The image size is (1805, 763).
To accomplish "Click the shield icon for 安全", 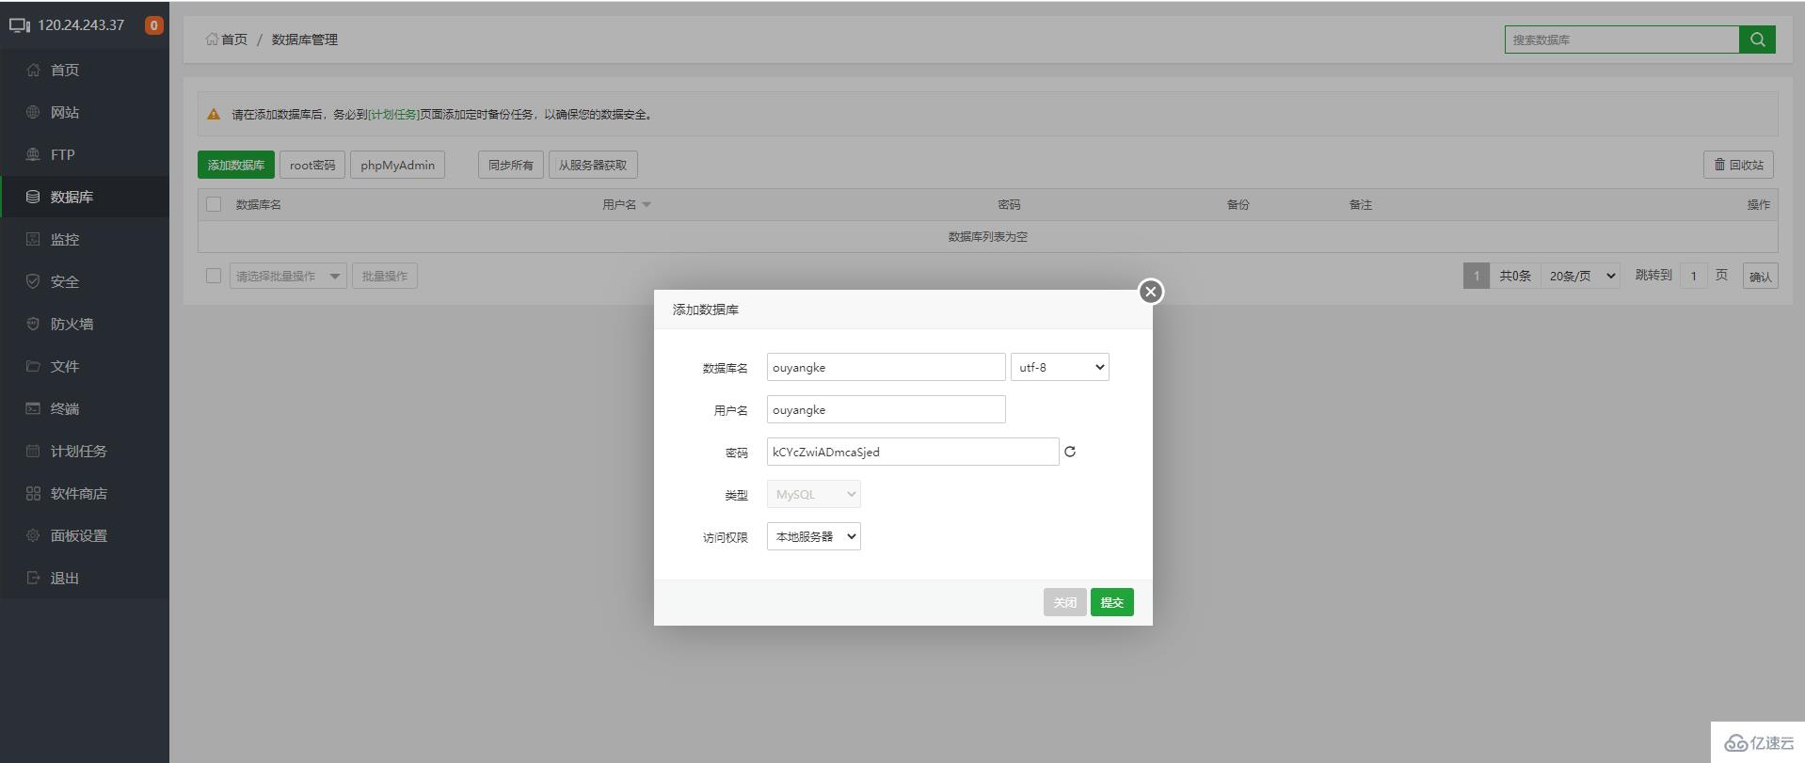I will coord(33,281).
